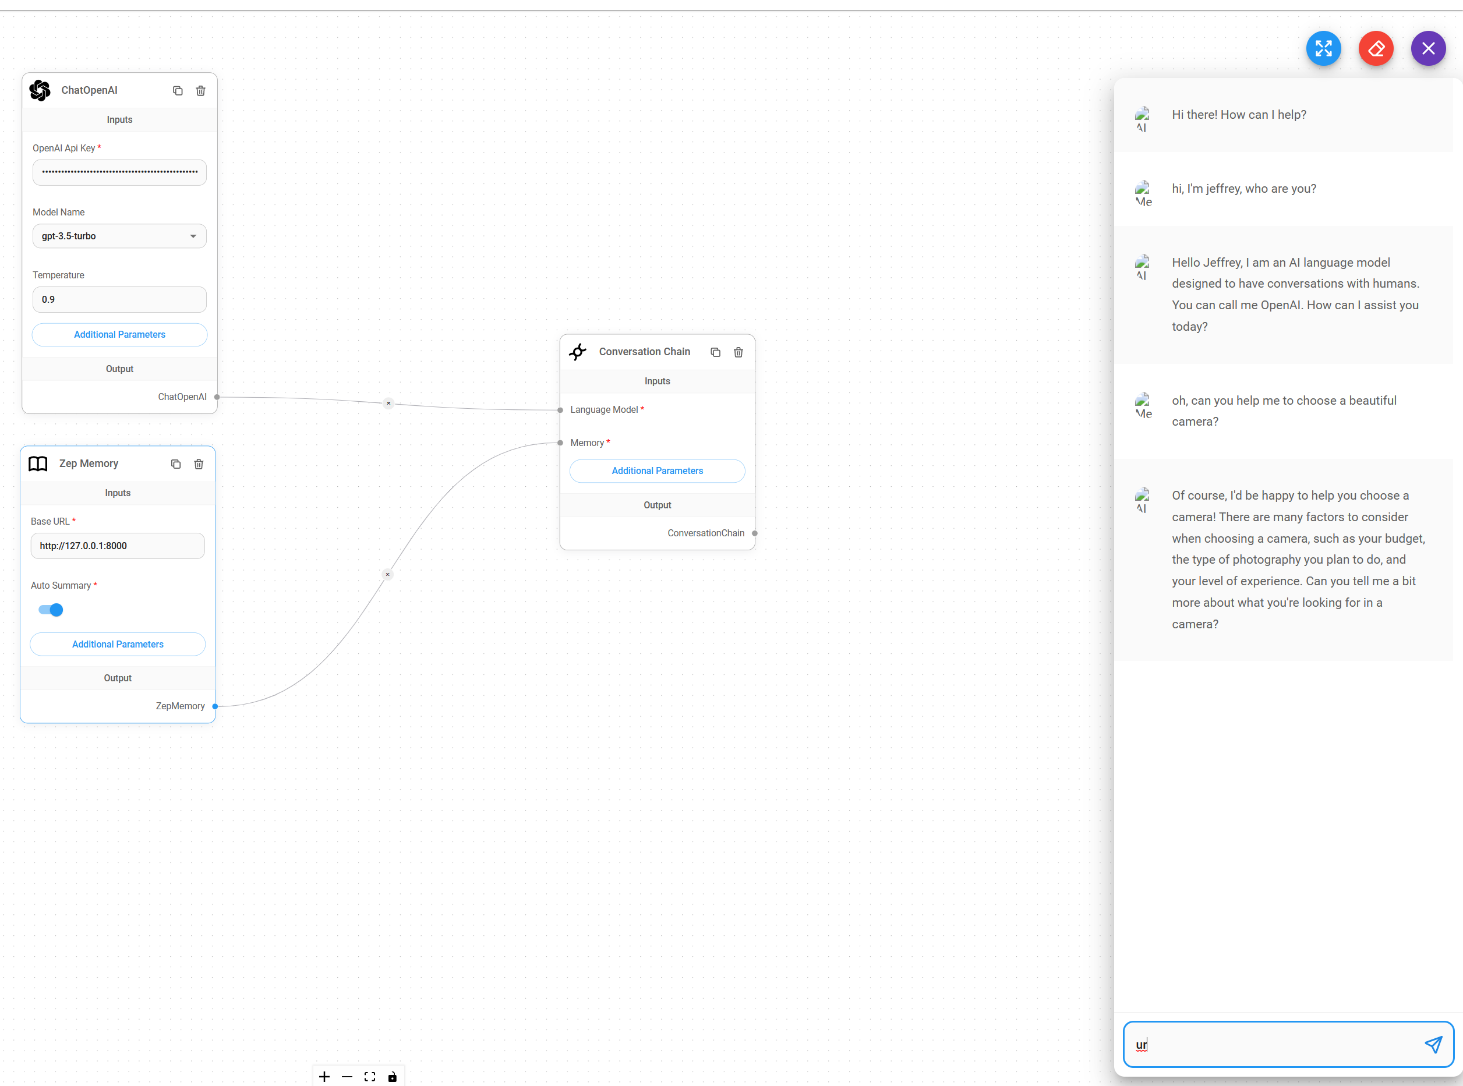The height and width of the screenshot is (1086, 1463).
Task: Open the Model Name dropdown
Action: [119, 236]
